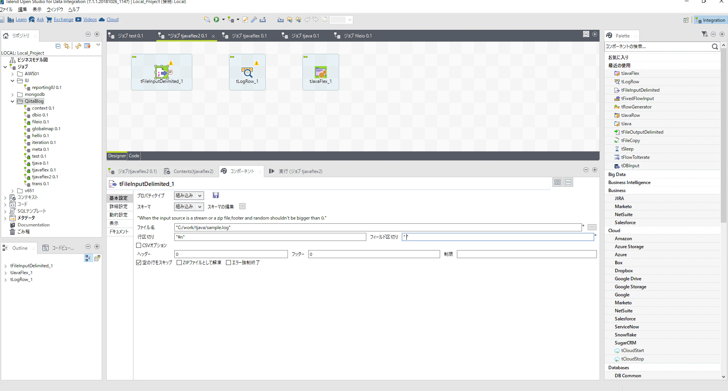This screenshot has width=728, height=391.
Task: Switch the component view to the row layout icon
Action: (x=568, y=183)
